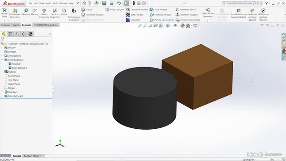Open Geometry Analysis
The height and width of the screenshot is (161, 286).
pyautogui.click(x=93, y=15)
